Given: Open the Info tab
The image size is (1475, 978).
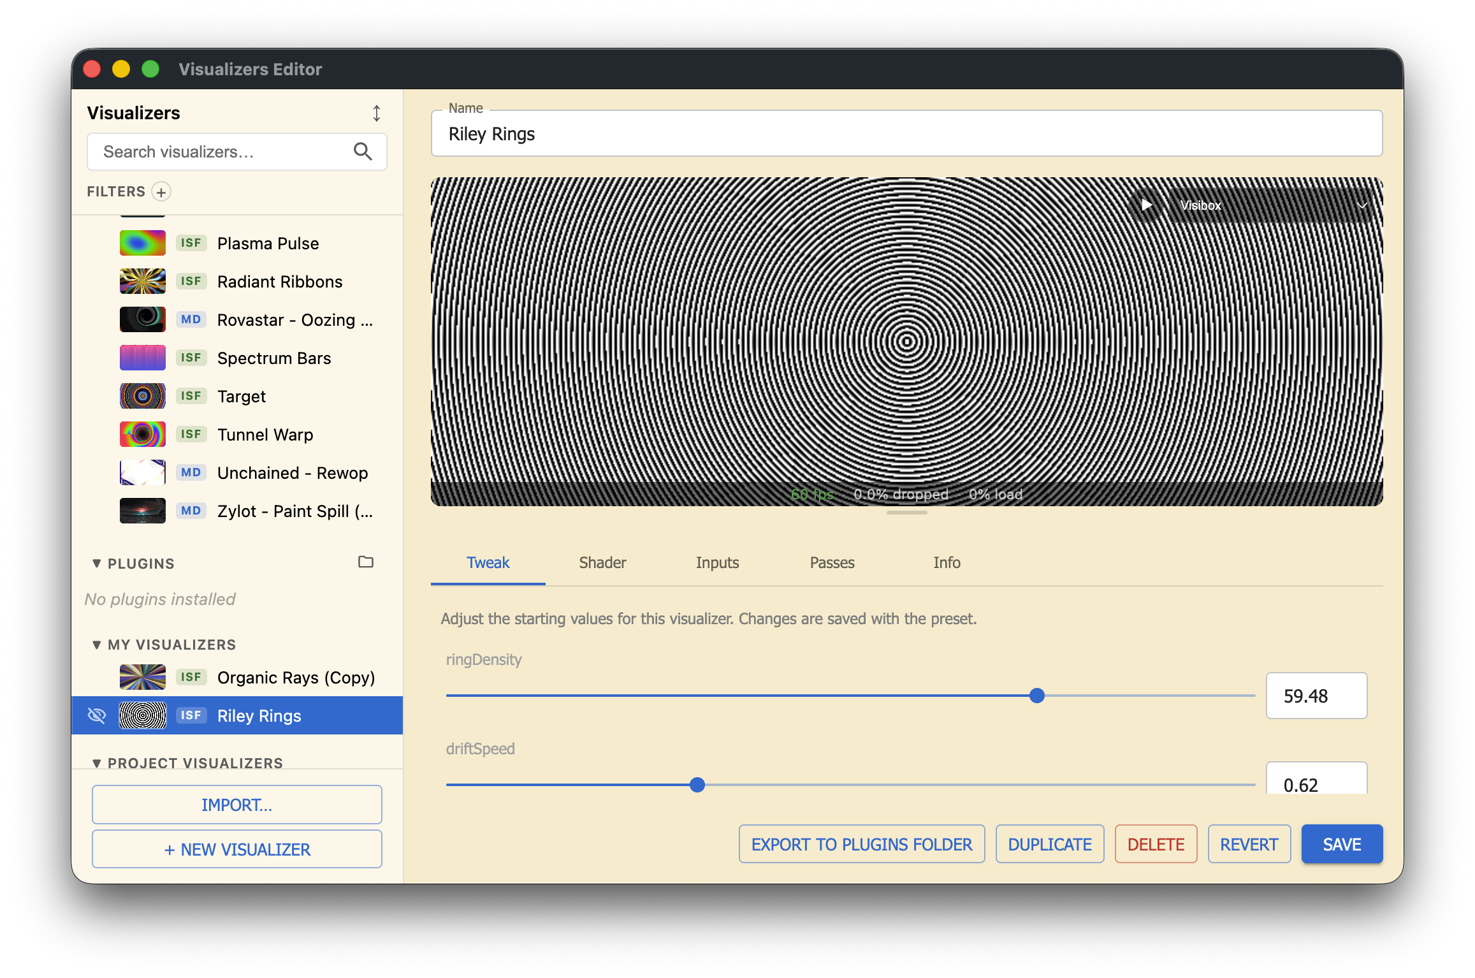Looking at the screenshot, I should (x=947, y=562).
